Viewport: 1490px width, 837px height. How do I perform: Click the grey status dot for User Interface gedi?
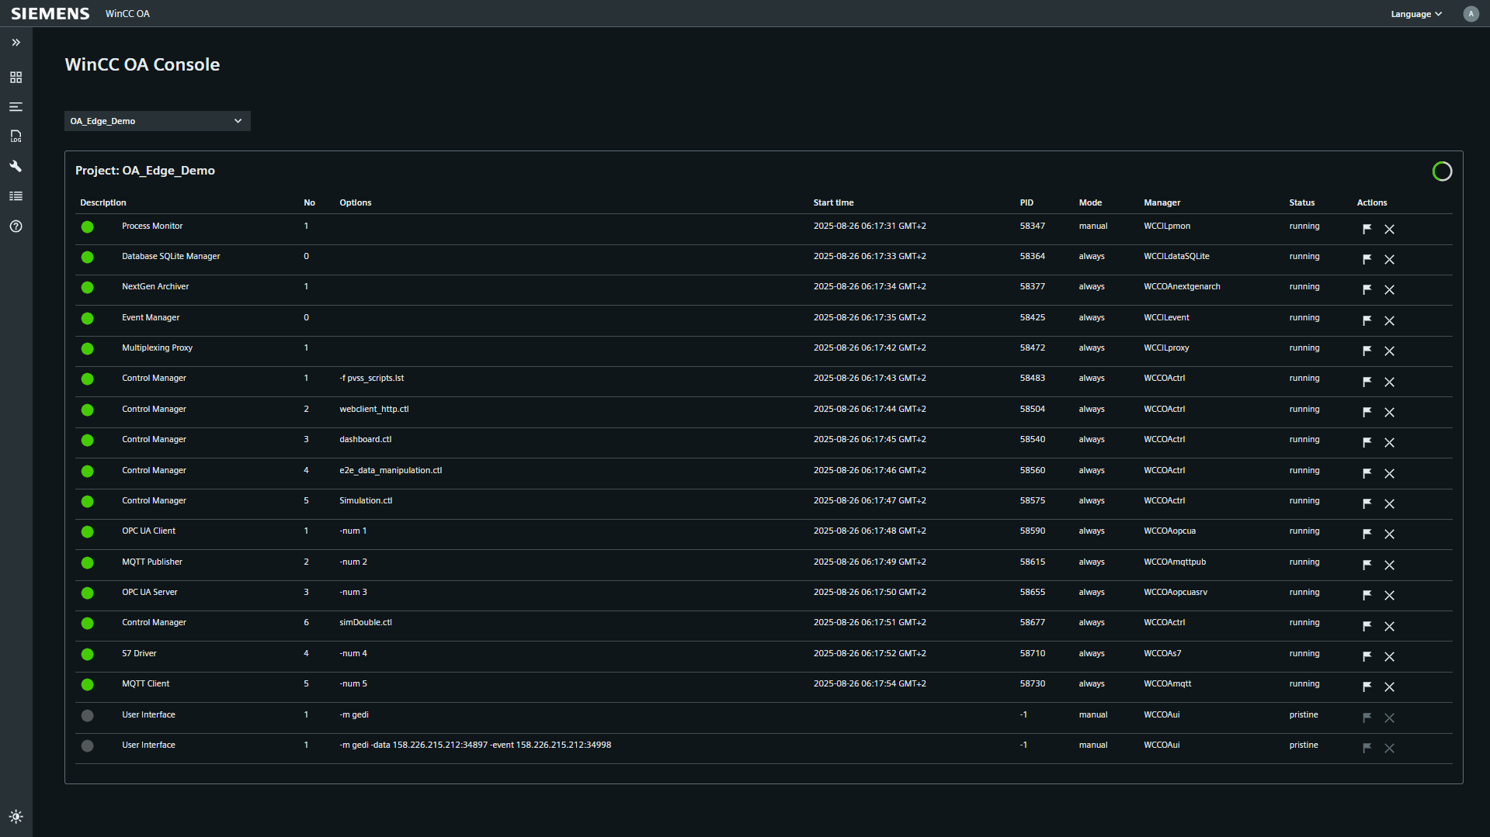point(87,715)
